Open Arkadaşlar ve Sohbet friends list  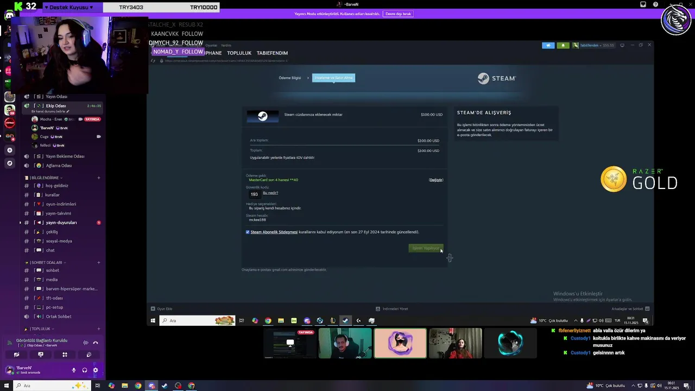630,308
